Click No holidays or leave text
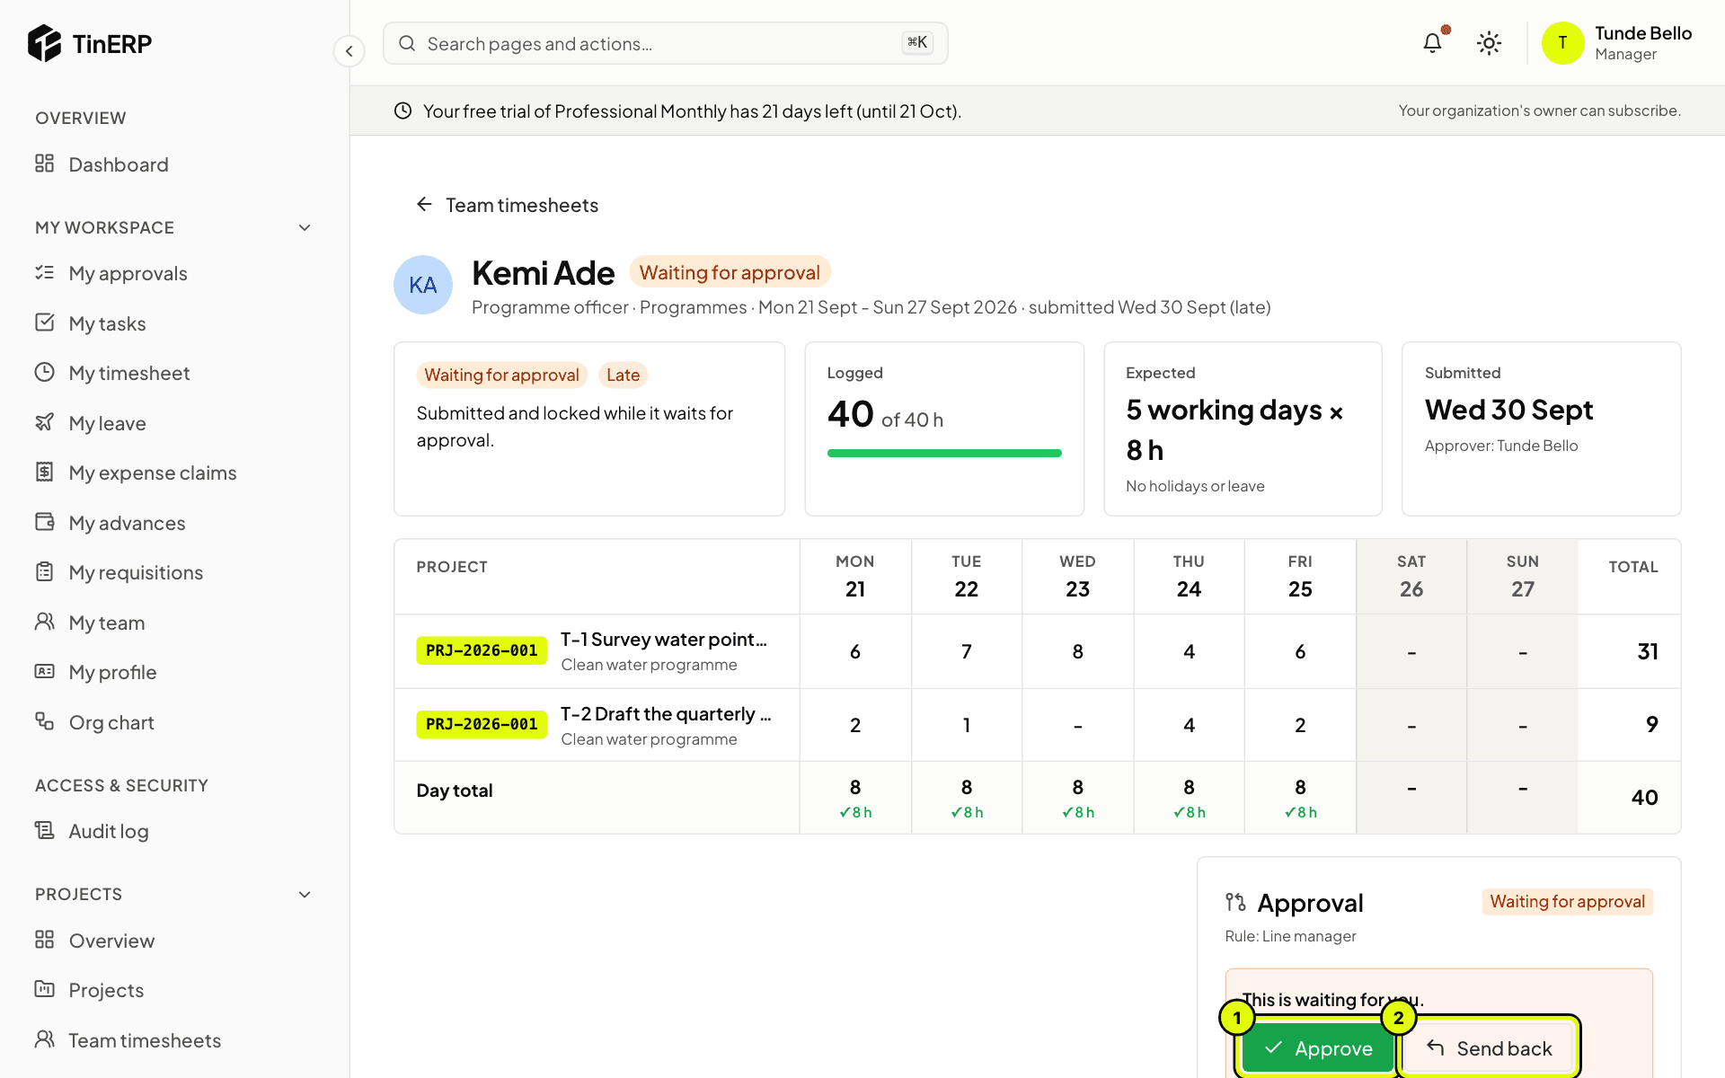 pos(1195,486)
